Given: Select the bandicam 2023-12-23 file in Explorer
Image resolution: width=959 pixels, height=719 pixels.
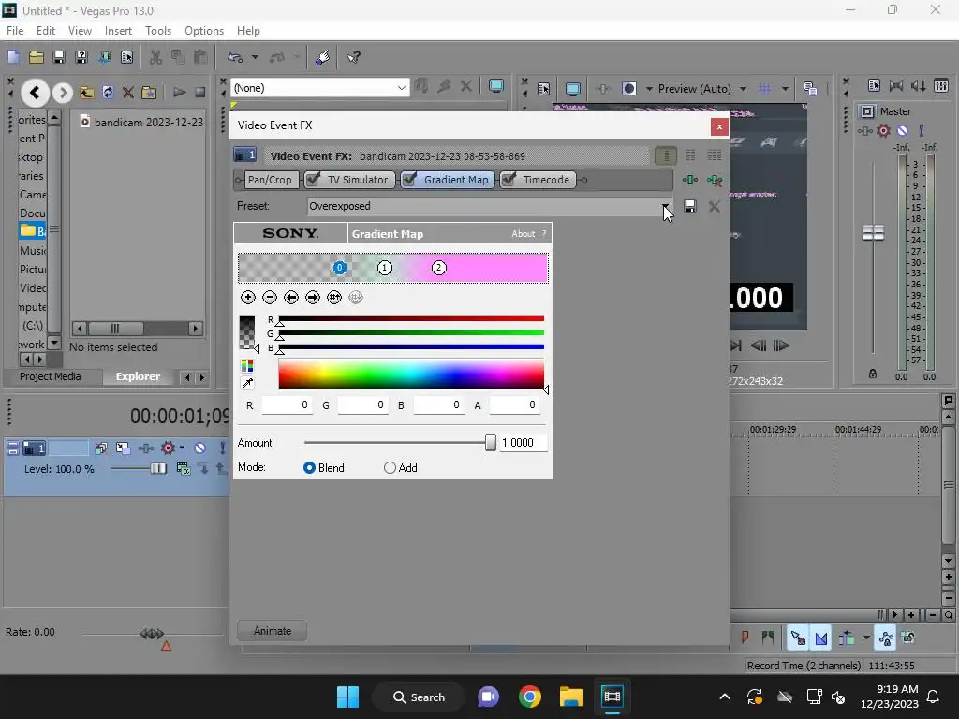Looking at the screenshot, I should pos(142,122).
